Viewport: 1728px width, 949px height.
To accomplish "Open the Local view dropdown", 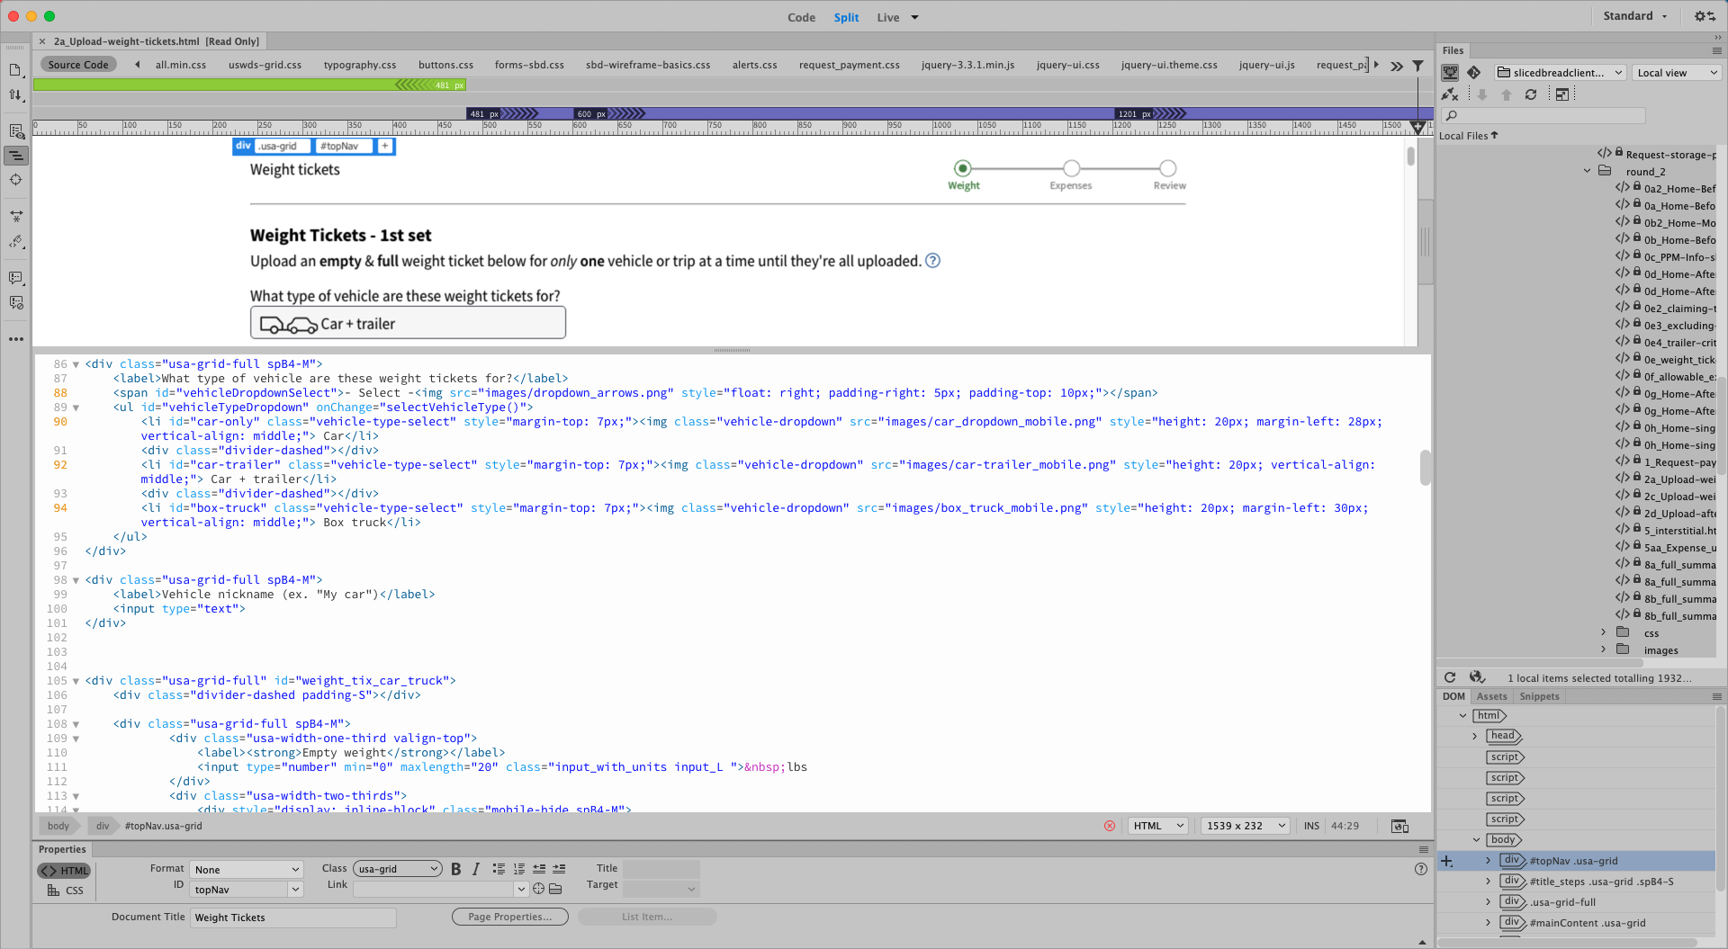I will (1676, 72).
